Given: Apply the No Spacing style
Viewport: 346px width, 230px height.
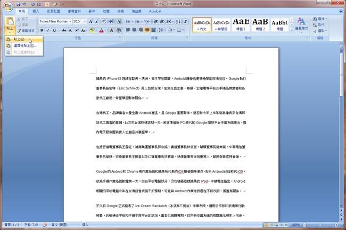Looking at the screenshot, I should pos(221,24).
